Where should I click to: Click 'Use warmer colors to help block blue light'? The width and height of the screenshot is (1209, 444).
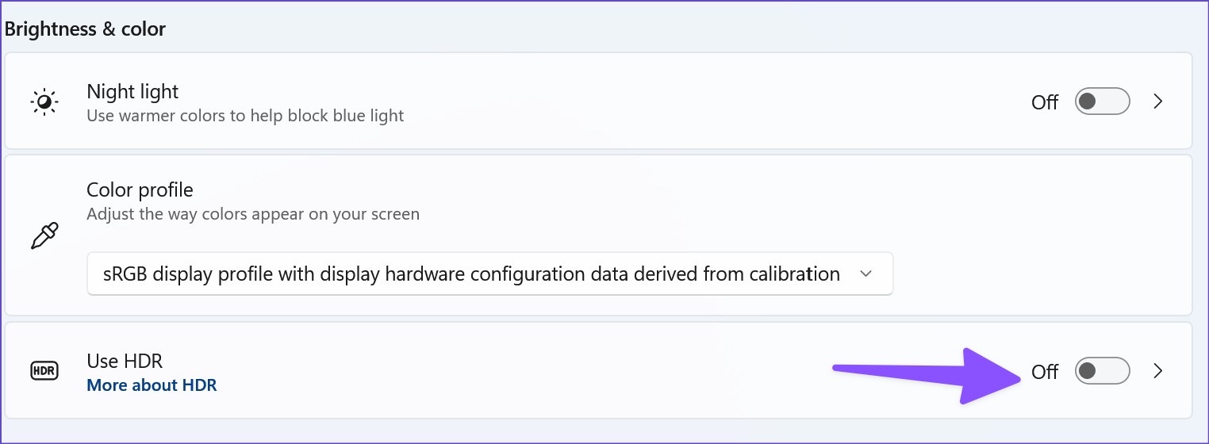(245, 116)
